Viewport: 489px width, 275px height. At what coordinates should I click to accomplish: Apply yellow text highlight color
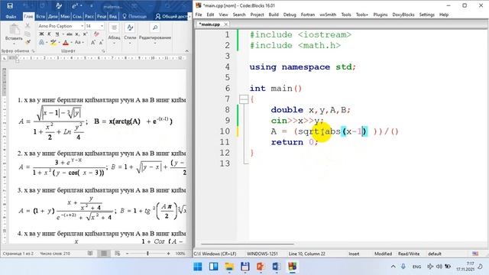[x=53, y=42]
